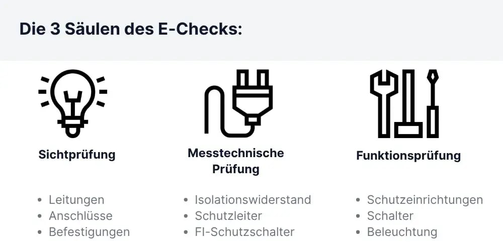
Task: Click the hammer icon in tools graphic
Action: click(408, 103)
